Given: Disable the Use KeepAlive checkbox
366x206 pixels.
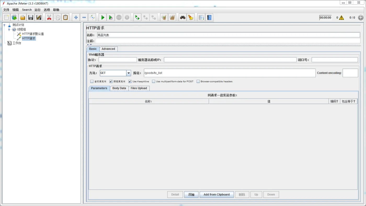Looking at the screenshot, I should click(x=130, y=81).
